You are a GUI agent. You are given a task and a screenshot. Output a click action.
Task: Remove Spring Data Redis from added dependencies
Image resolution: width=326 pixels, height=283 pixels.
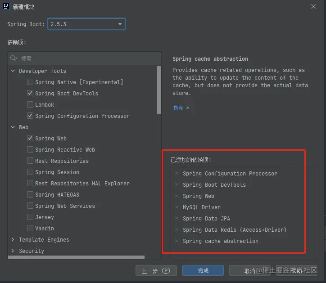coord(177,229)
